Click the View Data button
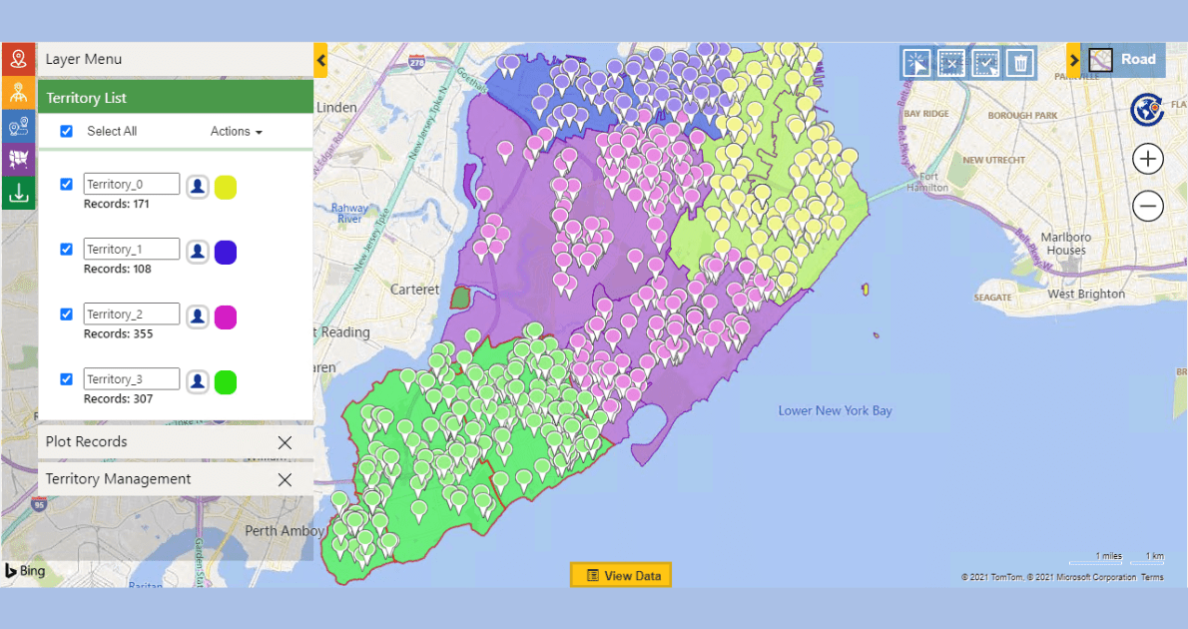This screenshot has height=629, width=1188. tap(621, 575)
